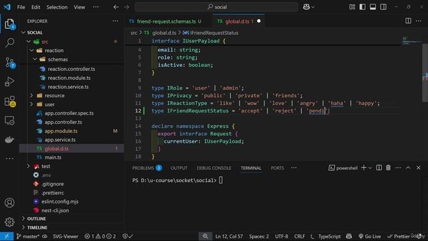Change indentation via Spaces: 2
The height and width of the screenshot is (241, 428).
(259, 236)
